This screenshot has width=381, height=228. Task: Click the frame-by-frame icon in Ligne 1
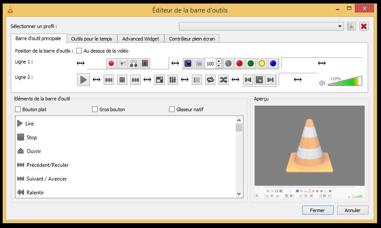pyautogui.click(x=145, y=64)
